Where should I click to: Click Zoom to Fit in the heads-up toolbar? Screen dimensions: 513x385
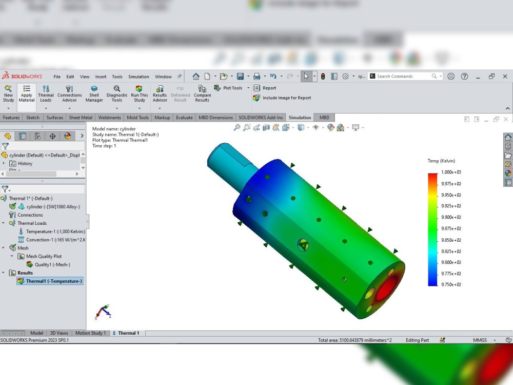pyautogui.click(x=236, y=128)
